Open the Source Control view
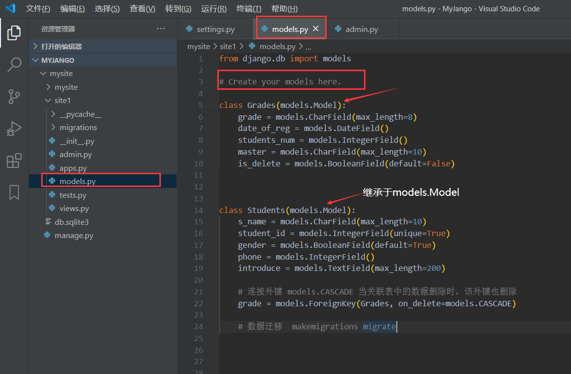 click(x=14, y=97)
